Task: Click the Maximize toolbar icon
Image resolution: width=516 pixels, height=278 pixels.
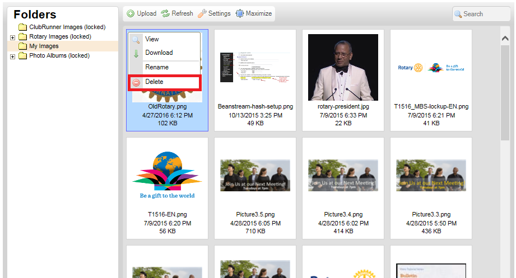Action: 240,13
